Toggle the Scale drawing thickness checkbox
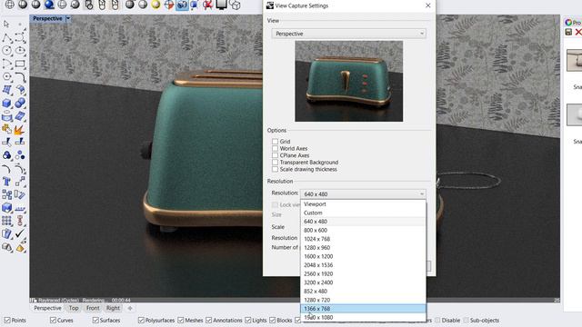582x327 pixels. pos(275,169)
